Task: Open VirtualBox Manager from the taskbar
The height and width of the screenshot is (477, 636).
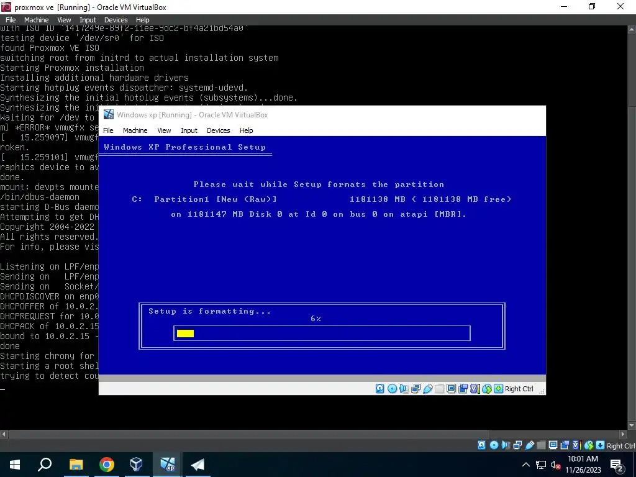Action: click(136, 465)
